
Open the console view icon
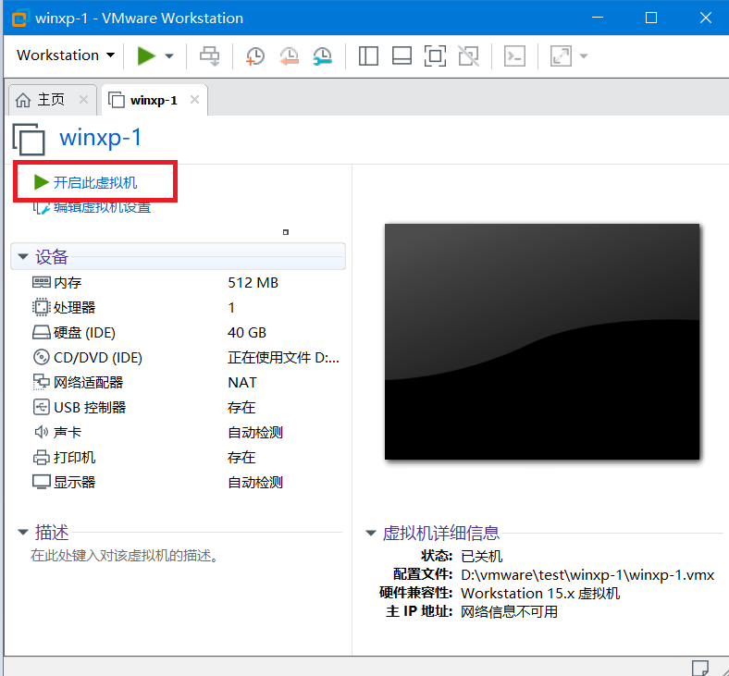514,55
